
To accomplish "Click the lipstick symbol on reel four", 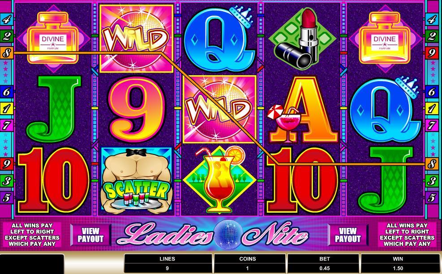I will [302, 38].
